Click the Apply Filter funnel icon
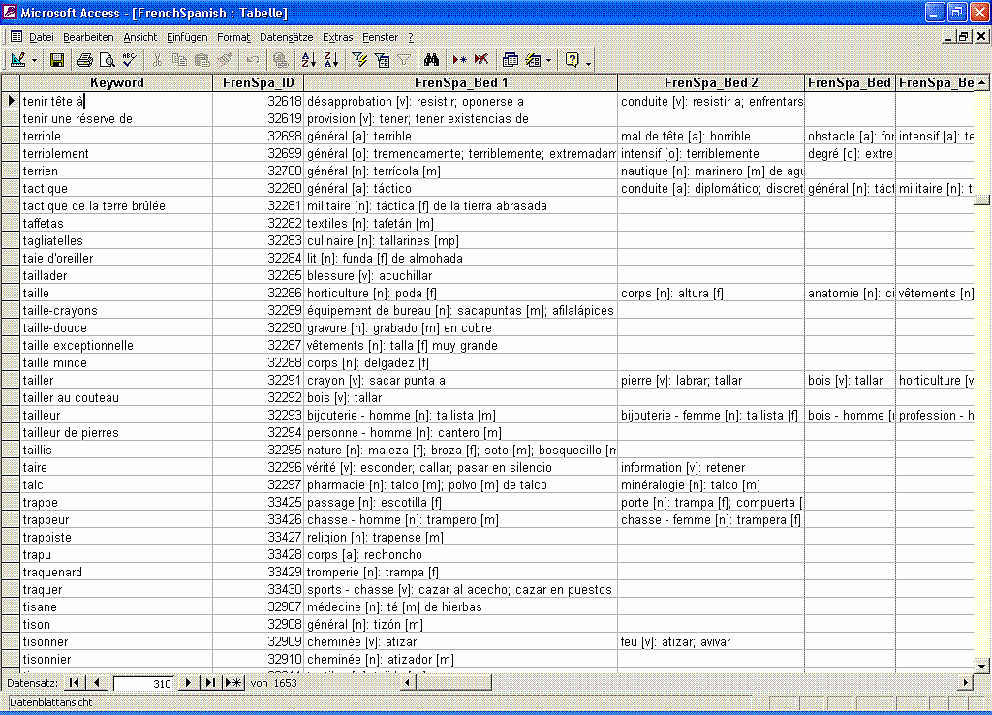 (404, 60)
